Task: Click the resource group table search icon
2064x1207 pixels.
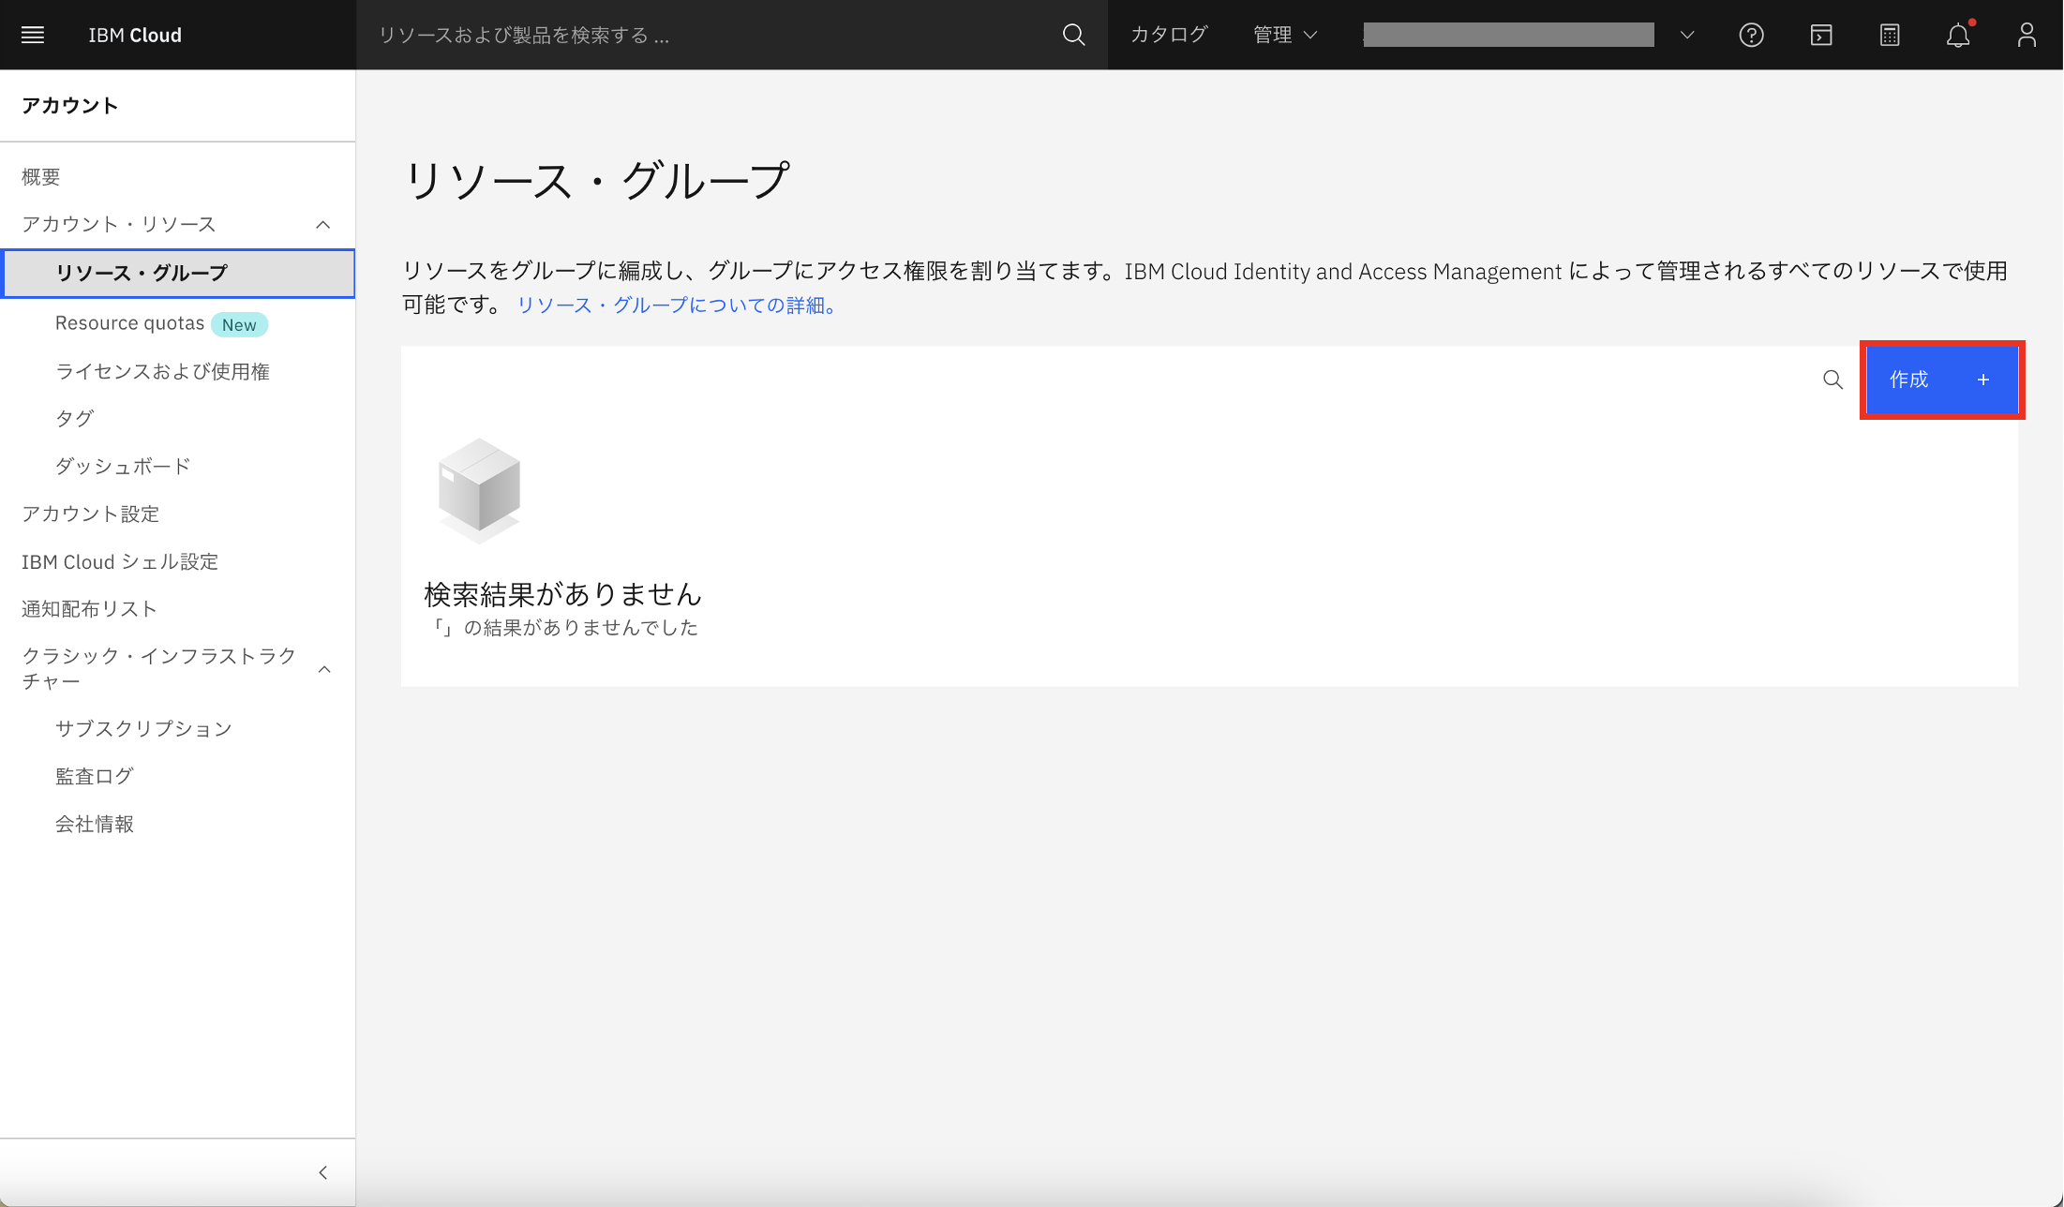Action: (x=1832, y=380)
